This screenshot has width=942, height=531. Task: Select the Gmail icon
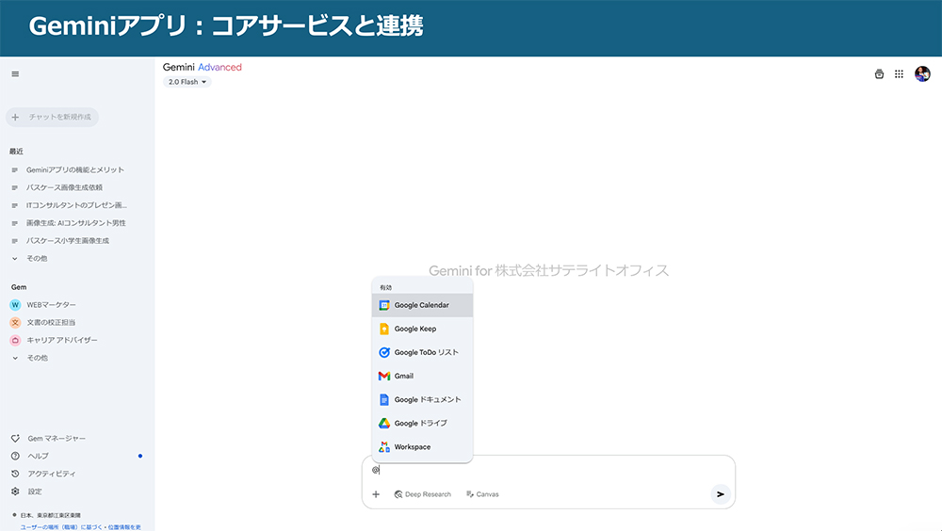point(384,376)
